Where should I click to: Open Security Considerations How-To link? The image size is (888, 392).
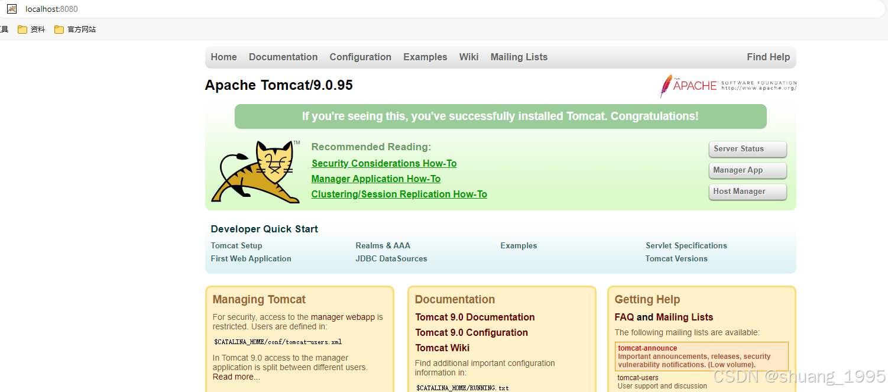coord(384,163)
